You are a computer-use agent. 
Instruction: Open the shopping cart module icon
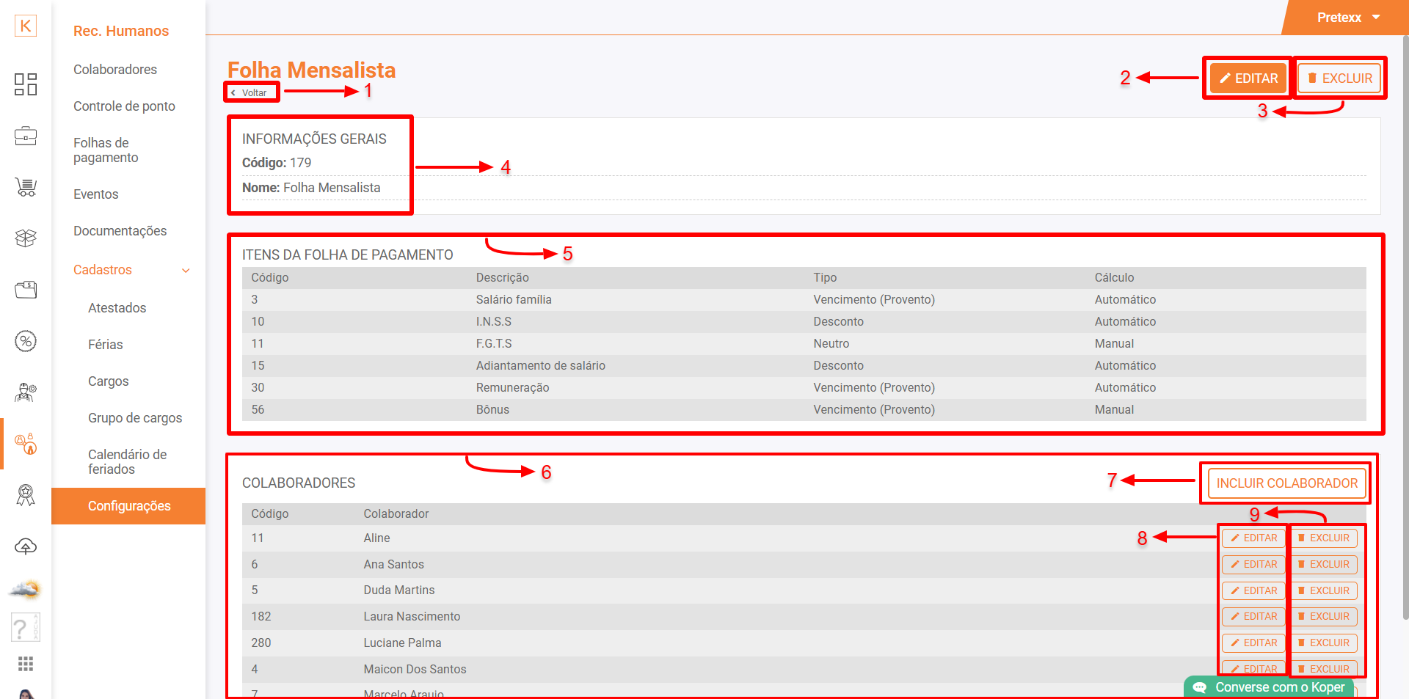click(x=26, y=187)
